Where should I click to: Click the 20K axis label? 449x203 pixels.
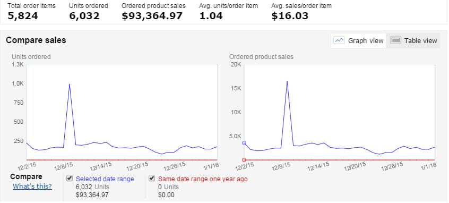click(236, 64)
